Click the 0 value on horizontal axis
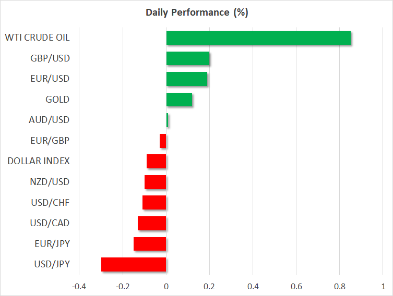Viewport: 393px width, 296px height. coord(166,287)
